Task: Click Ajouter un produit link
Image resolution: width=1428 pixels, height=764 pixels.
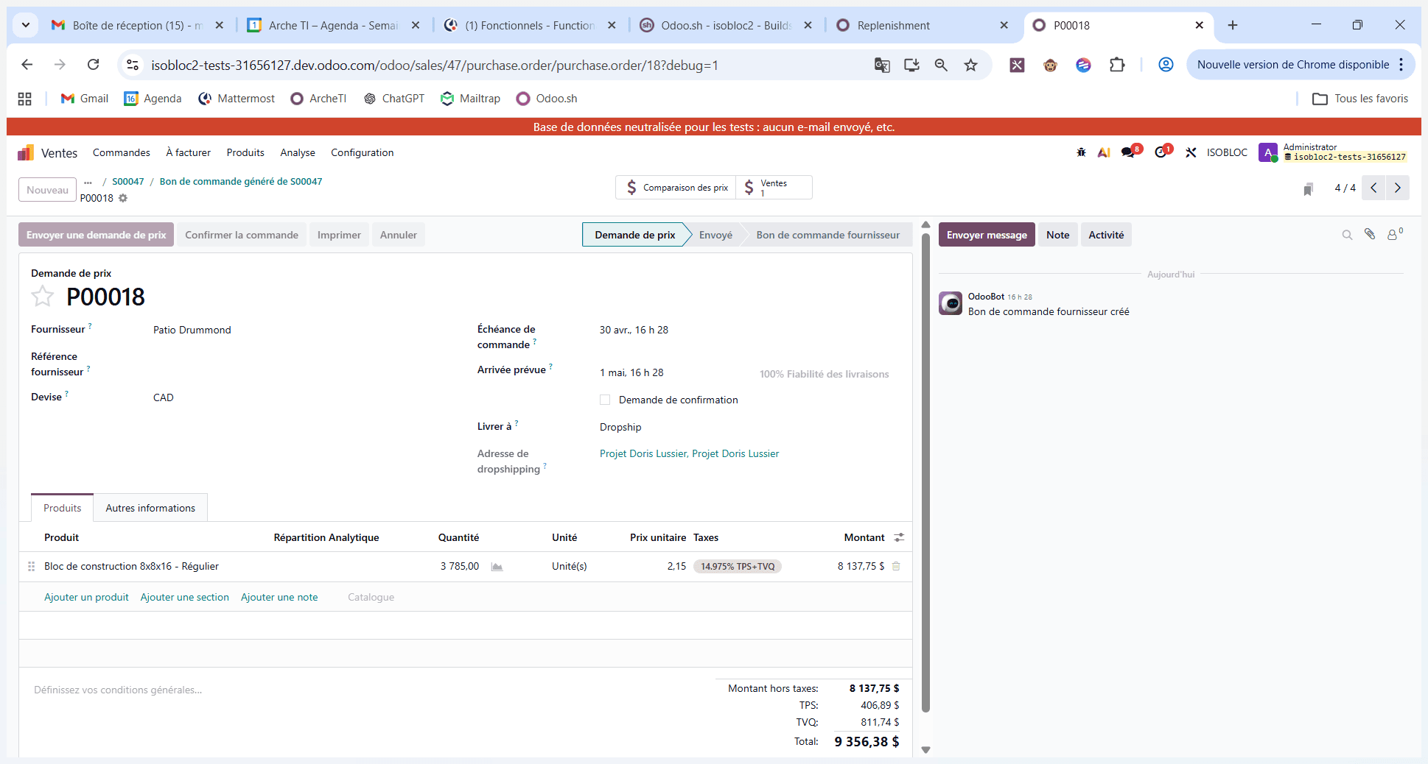Action: tap(86, 597)
